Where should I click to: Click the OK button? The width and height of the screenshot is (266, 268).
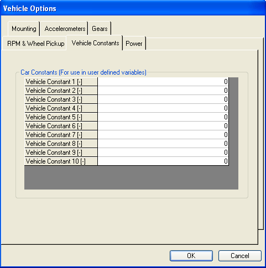[x=191, y=256]
